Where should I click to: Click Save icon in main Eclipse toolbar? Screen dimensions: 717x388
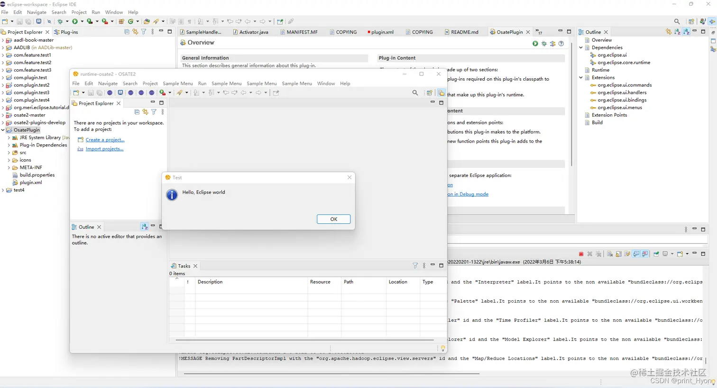(x=19, y=21)
